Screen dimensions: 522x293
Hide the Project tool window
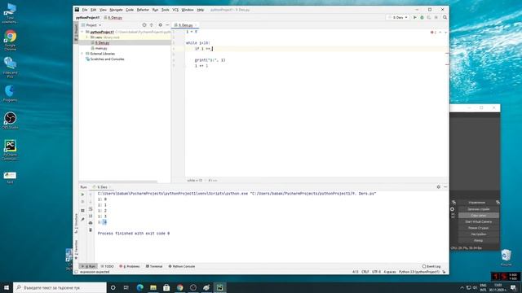(x=167, y=25)
